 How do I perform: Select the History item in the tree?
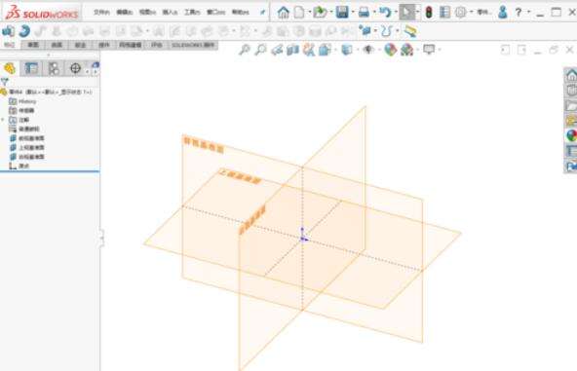(x=23, y=101)
